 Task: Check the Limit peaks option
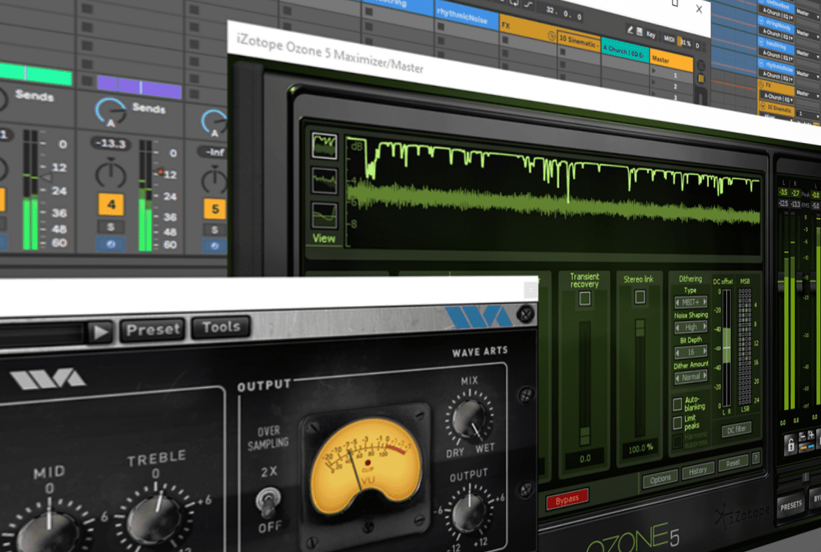coord(677,422)
